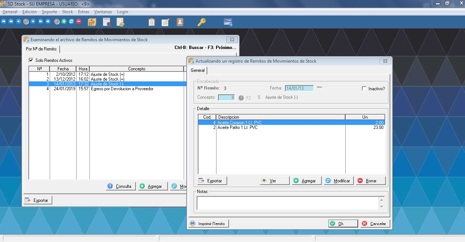Click the green plus add-record toolbar icon
Image resolution: width=465 pixels, height=242 pixels.
[x=64, y=21]
